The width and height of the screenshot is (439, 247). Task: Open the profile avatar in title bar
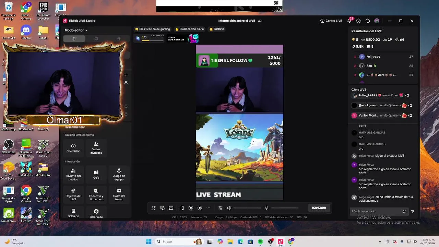(377, 21)
